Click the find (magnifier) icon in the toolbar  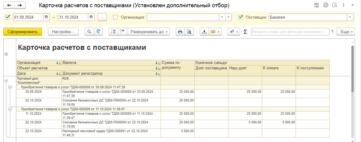click(89, 32)
